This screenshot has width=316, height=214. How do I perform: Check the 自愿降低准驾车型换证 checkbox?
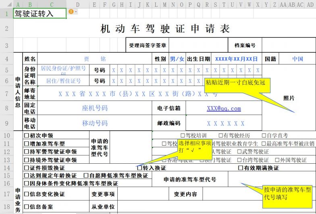(86, 175)
